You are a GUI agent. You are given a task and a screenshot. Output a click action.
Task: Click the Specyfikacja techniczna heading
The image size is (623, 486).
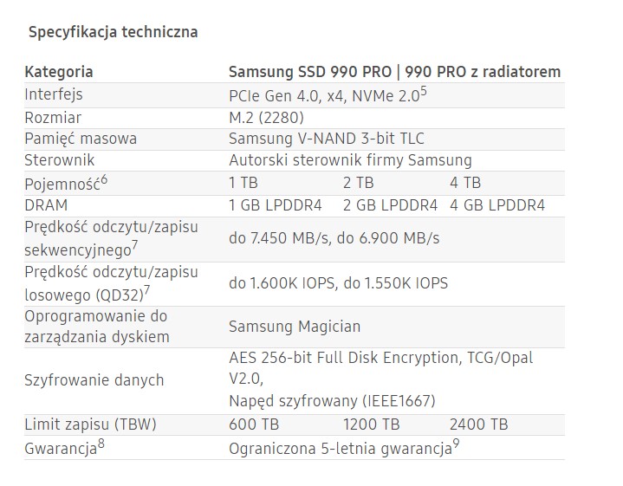(x=113, y=32)
